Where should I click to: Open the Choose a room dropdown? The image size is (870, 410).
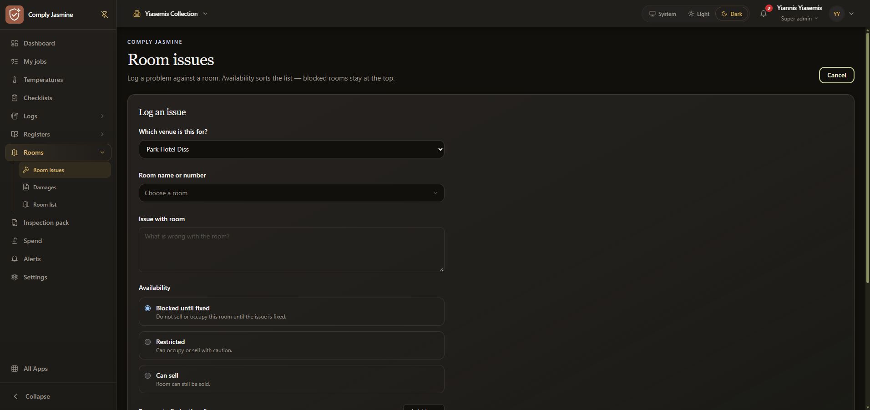[291, 193]
